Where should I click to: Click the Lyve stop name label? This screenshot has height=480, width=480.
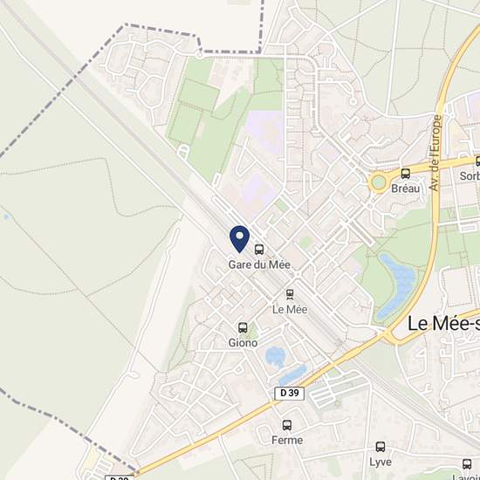[x=381, y=463]
